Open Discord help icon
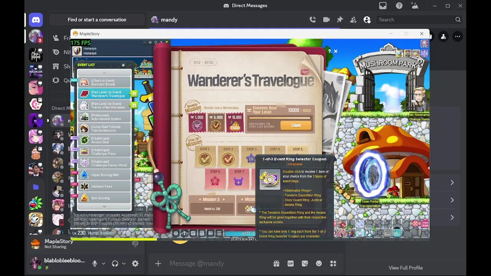This screenshot has width=491, height=276. pos(399,6)
